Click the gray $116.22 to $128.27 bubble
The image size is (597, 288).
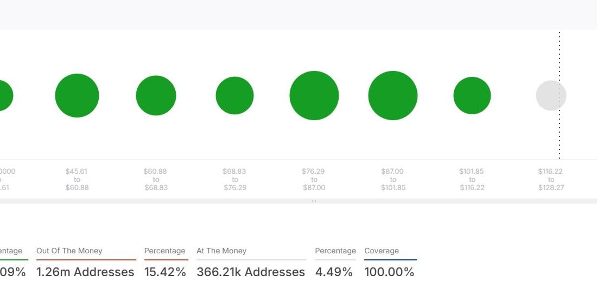pos(551,96)
